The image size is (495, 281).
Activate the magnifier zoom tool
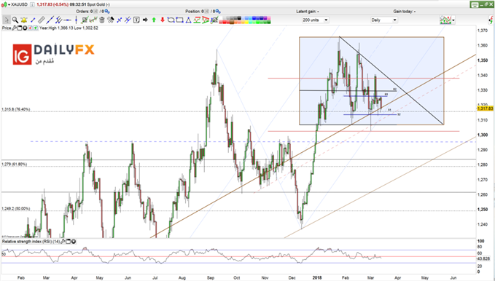tap(15, 20)
